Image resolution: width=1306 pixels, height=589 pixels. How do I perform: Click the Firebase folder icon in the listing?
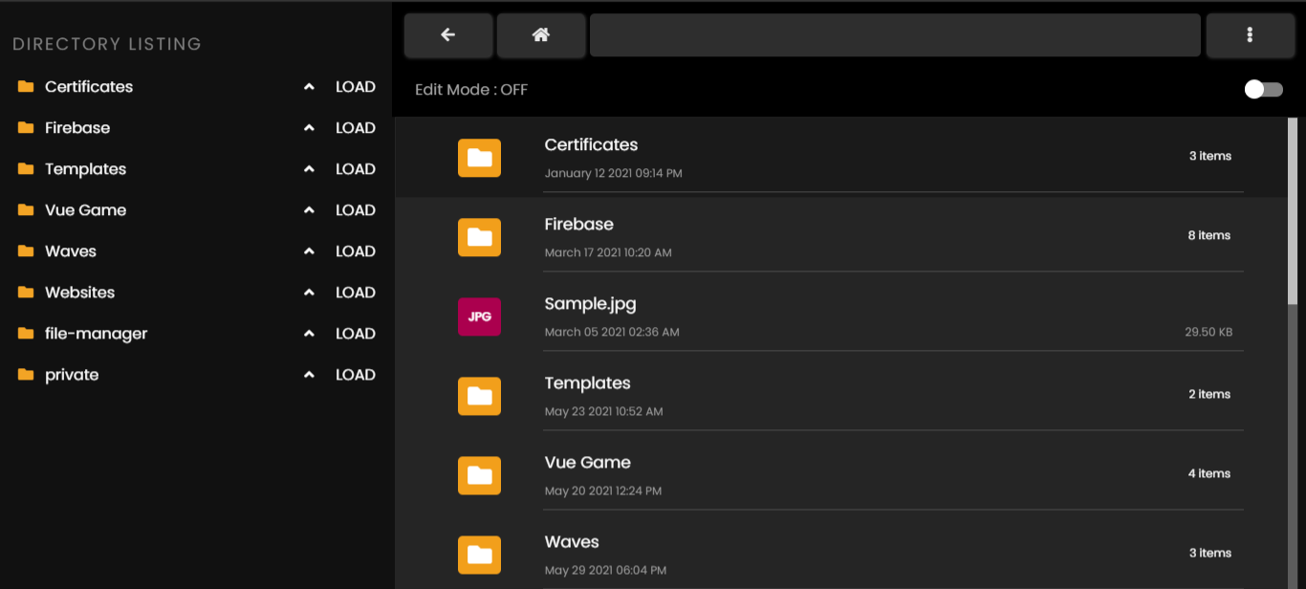(479, 237)
